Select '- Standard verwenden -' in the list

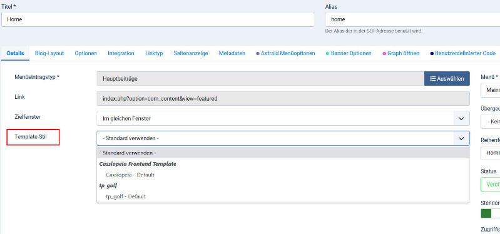point(283,153)
